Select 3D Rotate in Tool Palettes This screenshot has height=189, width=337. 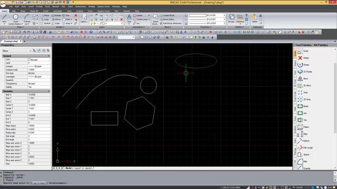click(304, 71)
